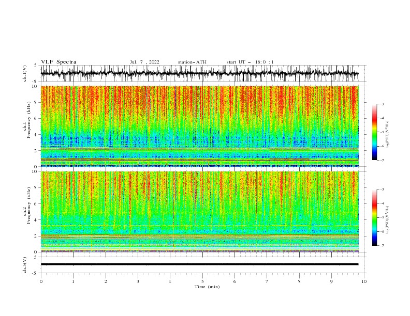
Task: Click time axis tick label '8'
Action: click(x=299, y=281)
